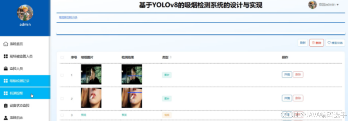
Task: Select the 吸烟检测记录 breadcrumb tab
Action: (x=68, y=18)
